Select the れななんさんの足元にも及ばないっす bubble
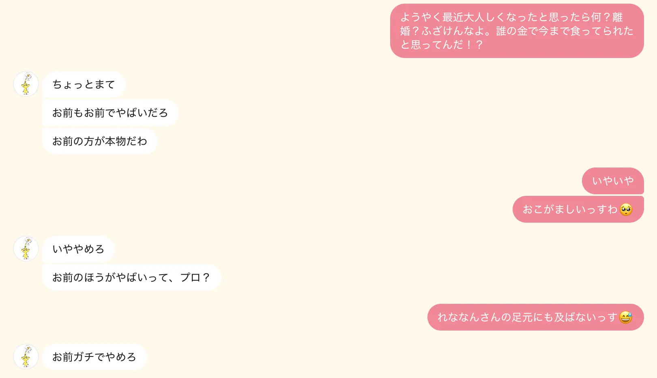Viewport: 657px width, 378px height. pyautogui.click(x=536, y=317)
